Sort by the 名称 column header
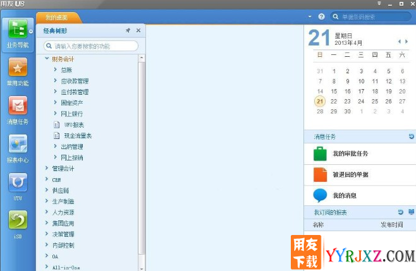 318,225
